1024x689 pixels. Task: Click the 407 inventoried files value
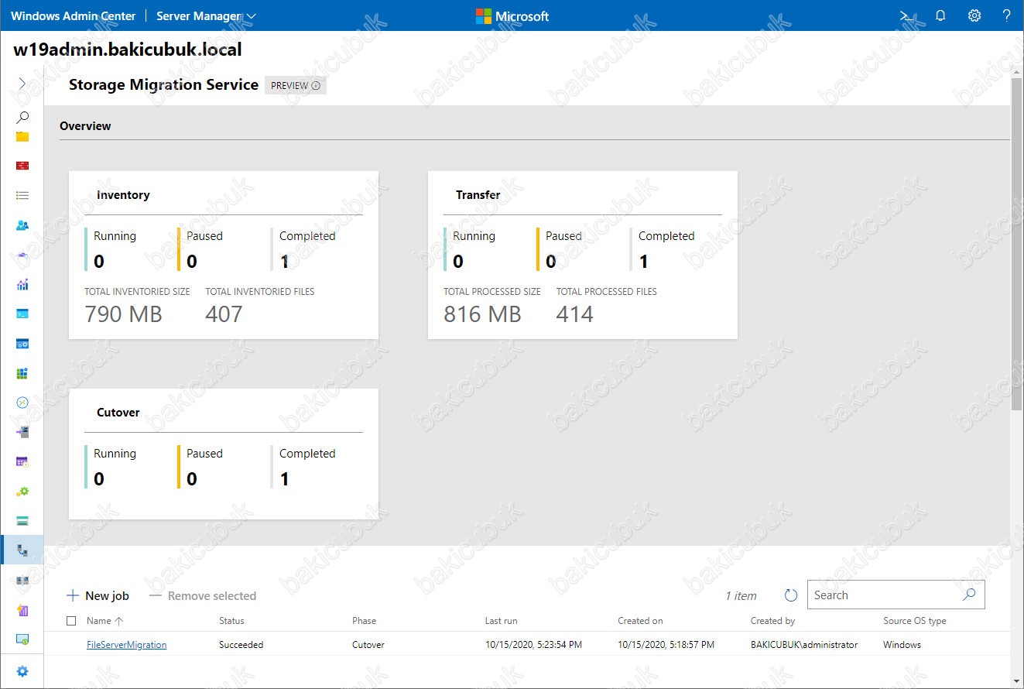point(224,314)
